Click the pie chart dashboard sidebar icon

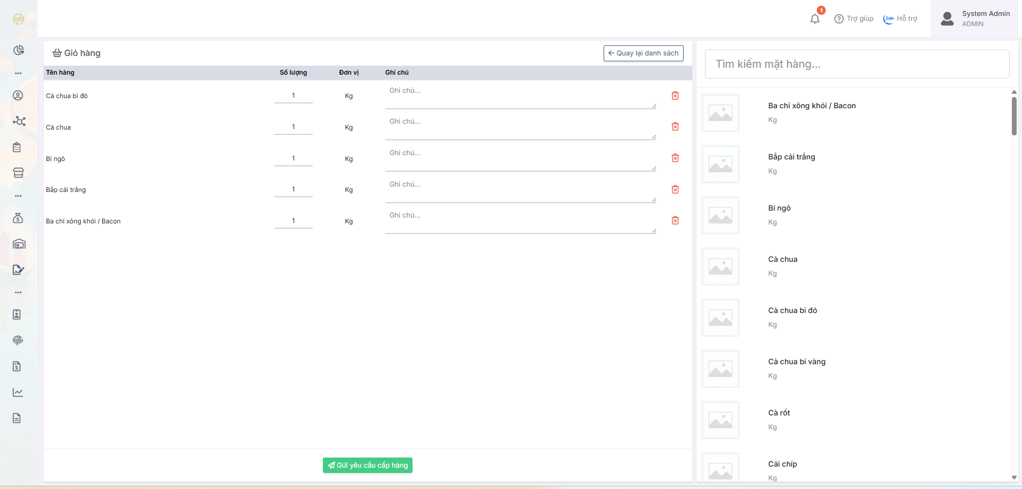click(19, 50)
